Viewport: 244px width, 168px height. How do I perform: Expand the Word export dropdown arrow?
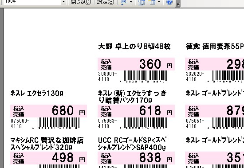coord(131,2)
